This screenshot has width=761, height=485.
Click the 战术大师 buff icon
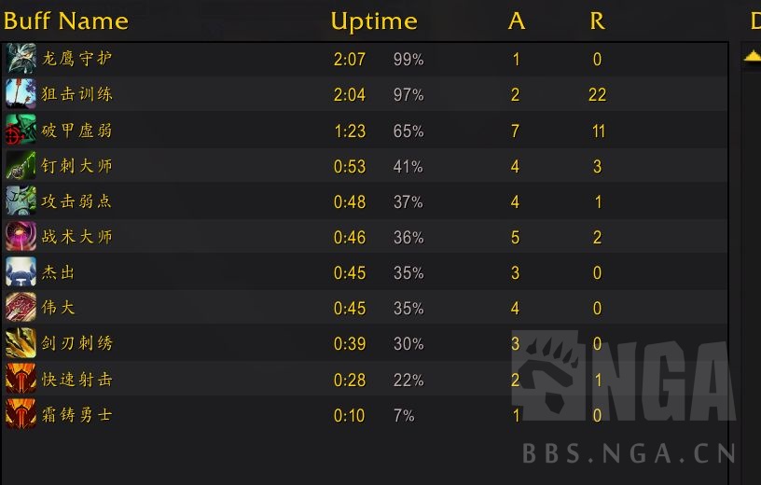point(21,237)
